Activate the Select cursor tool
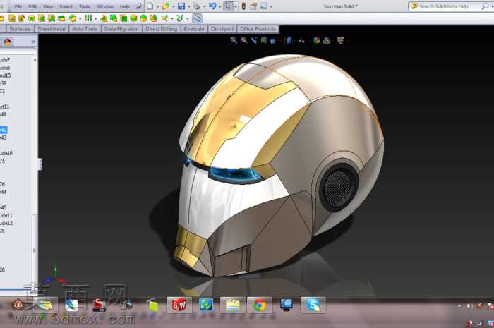 [228, 6]
